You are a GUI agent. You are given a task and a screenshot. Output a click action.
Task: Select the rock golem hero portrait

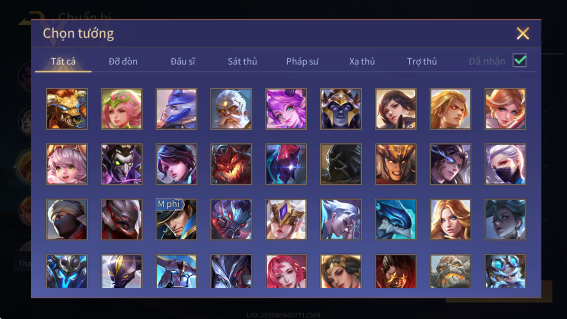(450, 271)
